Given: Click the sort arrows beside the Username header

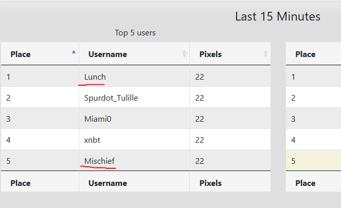Looking at the screenshot, I should [184, 54].
